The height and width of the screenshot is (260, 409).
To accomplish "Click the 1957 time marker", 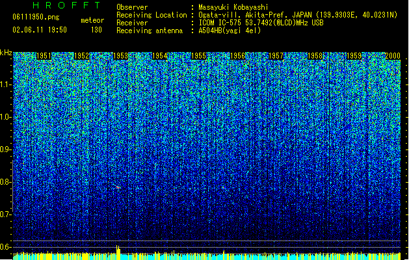I will tap(276, 56).
